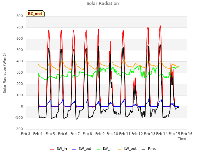Toggle the SW_out legend entry

81,149
